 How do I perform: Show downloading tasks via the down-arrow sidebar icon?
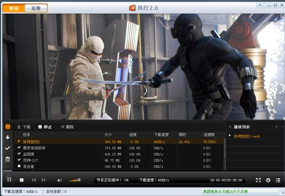pyautogui.click(x=8, y=137)
